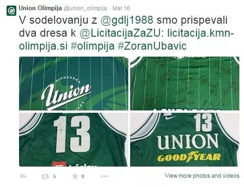Open the signed green jersey photo
This screenshot has width=244, height=187.
point(185,84)
